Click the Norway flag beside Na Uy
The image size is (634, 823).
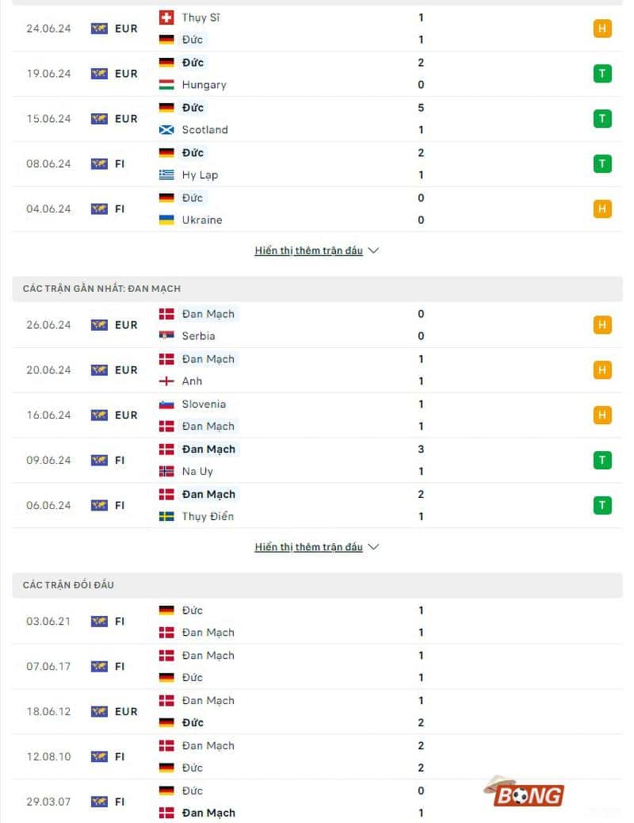166,472
